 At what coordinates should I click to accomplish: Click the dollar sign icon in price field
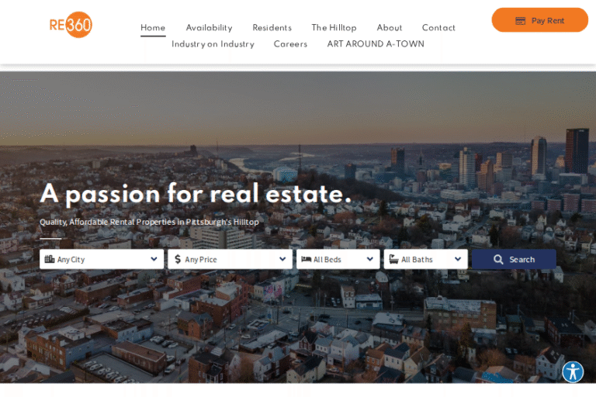[x=178, y=259]
